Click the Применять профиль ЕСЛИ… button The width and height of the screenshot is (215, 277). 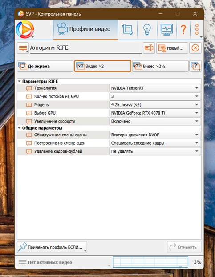[52, 247]
